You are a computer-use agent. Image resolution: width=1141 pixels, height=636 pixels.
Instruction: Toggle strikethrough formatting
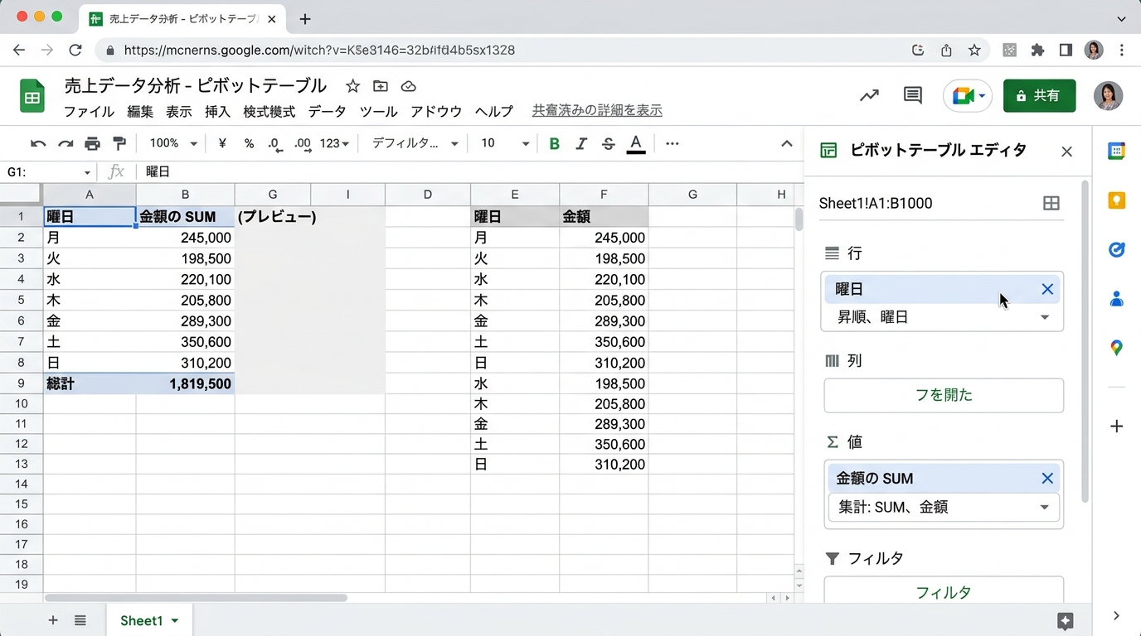[x=609, y=143]
